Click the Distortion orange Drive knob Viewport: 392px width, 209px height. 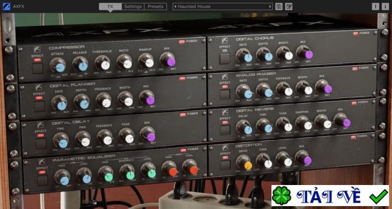click(244, 163)
